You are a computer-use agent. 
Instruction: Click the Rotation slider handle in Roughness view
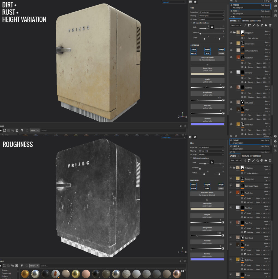pyautogui.click(x=200, y=169)
